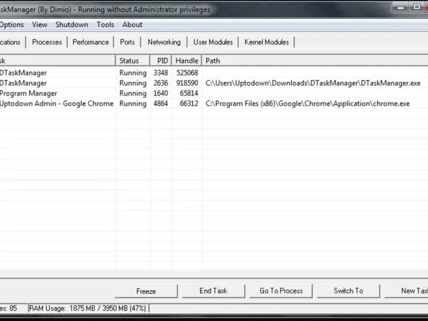428x321 pixels.
Task: Click the End Task button
Action: point(213,291)
